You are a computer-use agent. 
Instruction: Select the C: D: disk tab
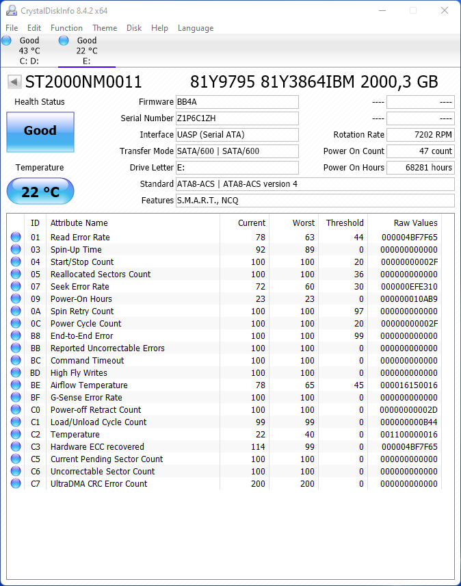coord(29,51)
